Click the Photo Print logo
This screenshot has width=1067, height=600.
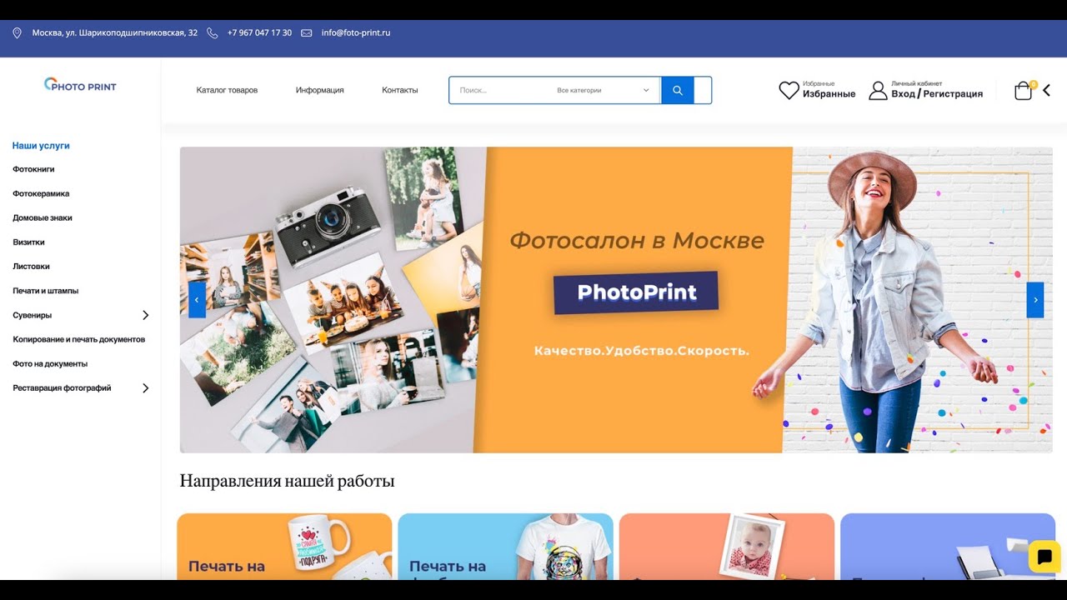(80, 85)
